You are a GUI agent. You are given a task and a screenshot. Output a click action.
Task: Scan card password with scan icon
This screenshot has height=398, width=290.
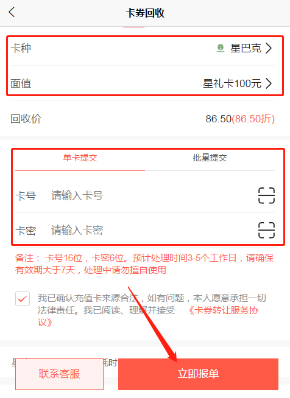[266, 230]
